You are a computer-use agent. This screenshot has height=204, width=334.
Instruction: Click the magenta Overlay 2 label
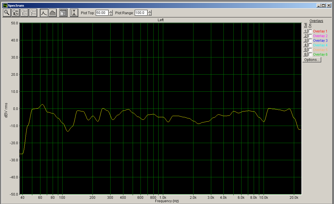coord(320,36)
